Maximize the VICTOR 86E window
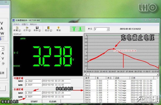Screen dimensions: 161x105 pyautogui.click(x=150, y=20)
